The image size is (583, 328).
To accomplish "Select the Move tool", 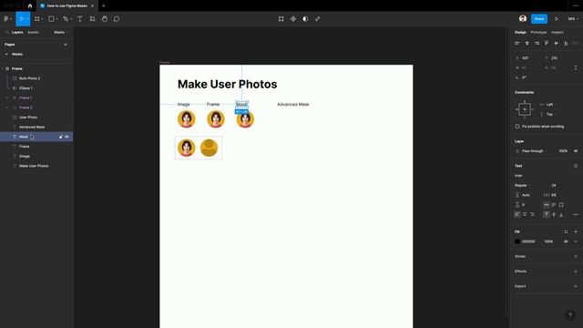I will pyautogui.click(x=22, y=19).
